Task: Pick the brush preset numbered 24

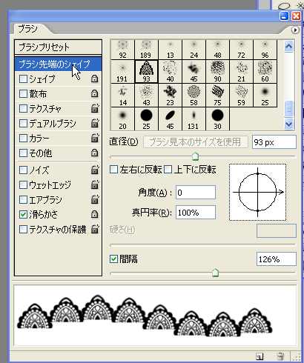Action: [x=194, y=50]
